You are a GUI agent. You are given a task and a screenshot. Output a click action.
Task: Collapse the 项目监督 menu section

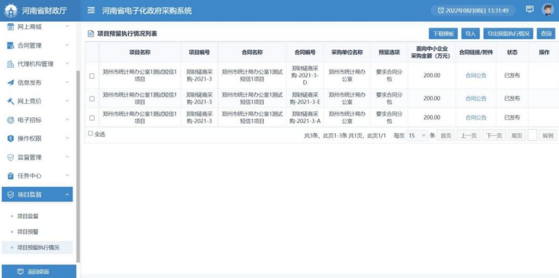tap(67, 195)
